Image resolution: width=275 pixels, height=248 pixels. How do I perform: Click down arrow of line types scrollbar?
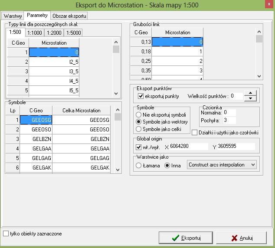point(116,93)
